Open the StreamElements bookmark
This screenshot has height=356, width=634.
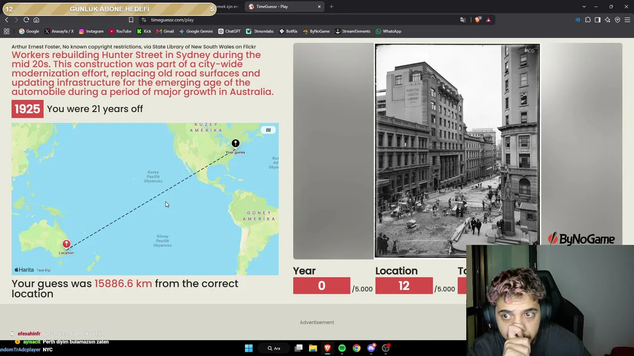pyautogui.click(x=353, y=31)
